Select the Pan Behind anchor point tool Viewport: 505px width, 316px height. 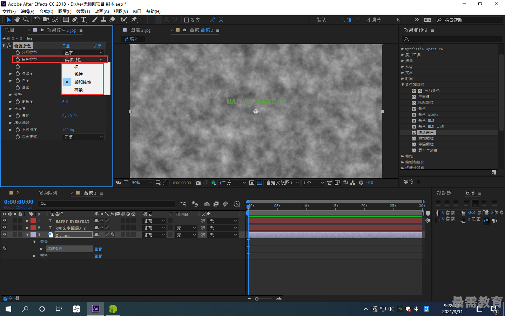tap(55, 20)
